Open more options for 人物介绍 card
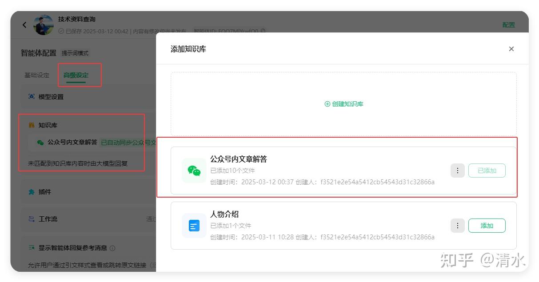 click(x=458, y=226)
